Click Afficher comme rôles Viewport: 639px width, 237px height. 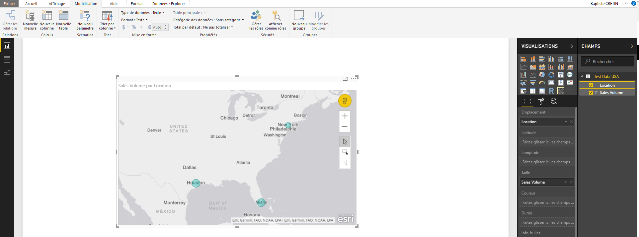[x=276, y=20]
